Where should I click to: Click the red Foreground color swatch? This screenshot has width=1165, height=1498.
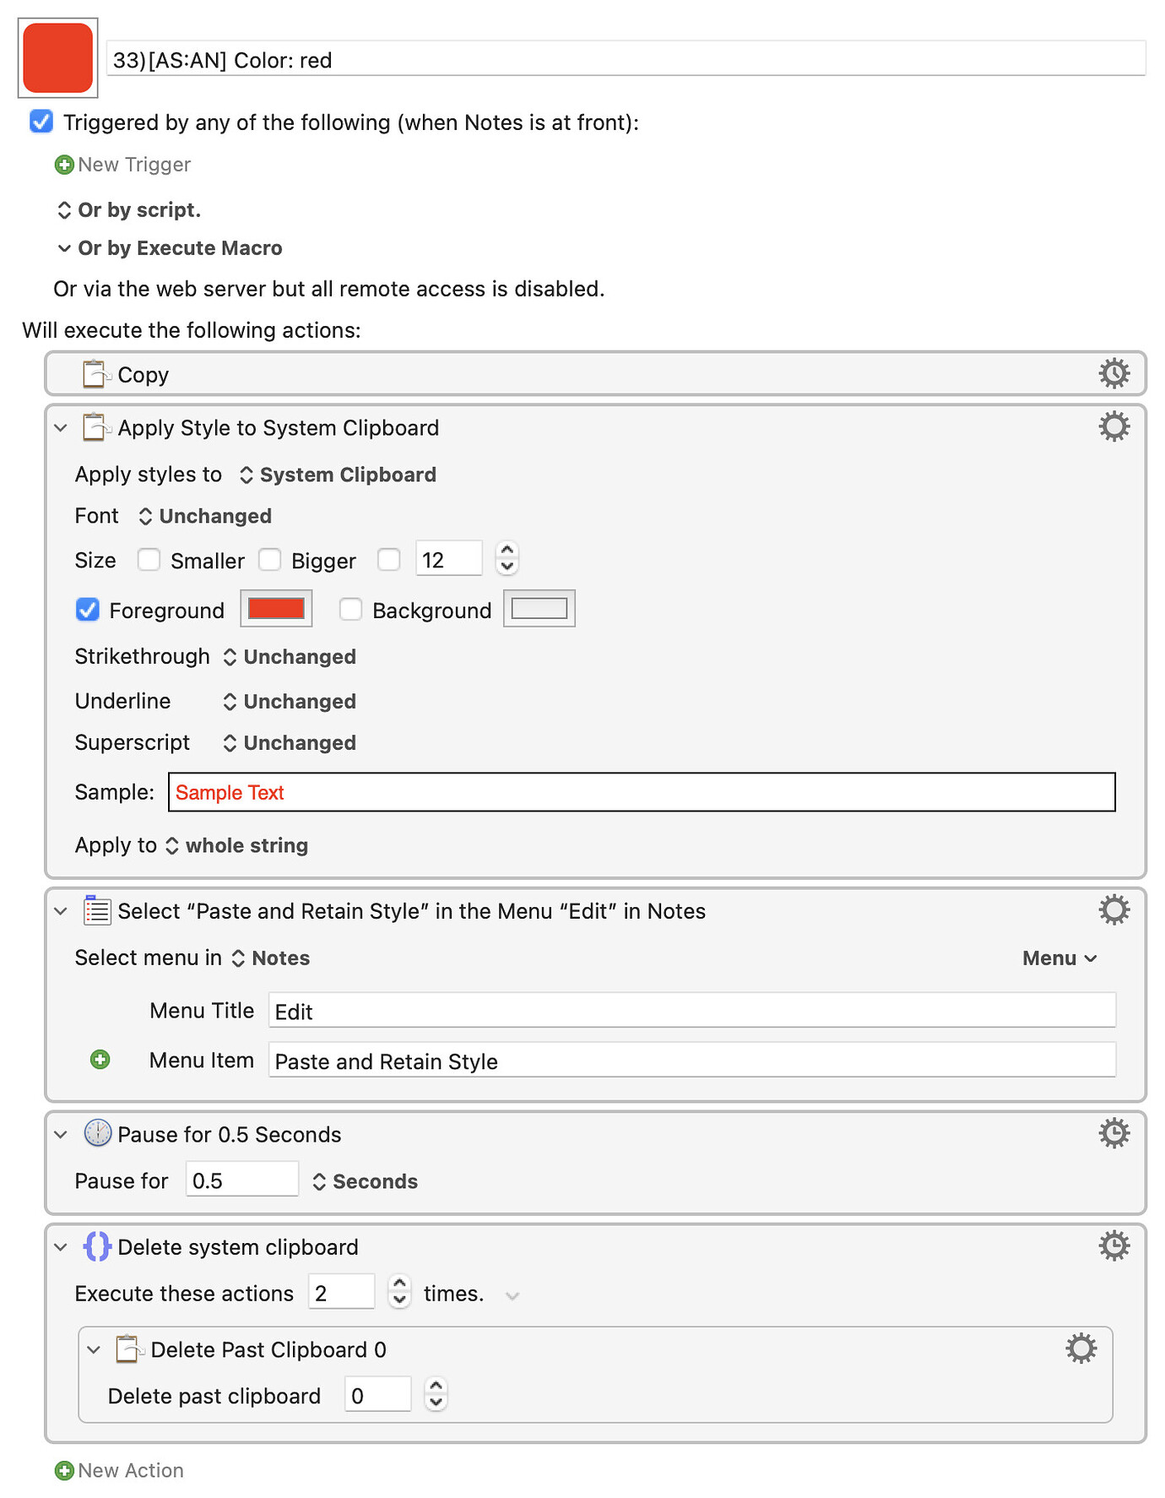[x=276, y=609]
